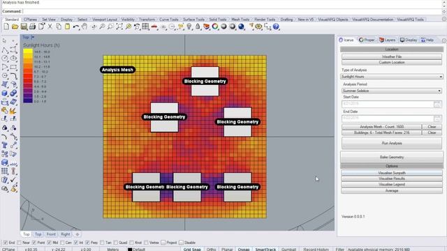Toggle the Cen osnap checkbox
Screen dimensions: 447x251
62,243
